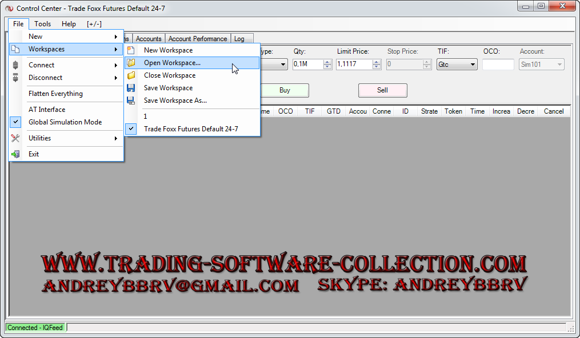Switch to workspace named 1

click(146, 116)
